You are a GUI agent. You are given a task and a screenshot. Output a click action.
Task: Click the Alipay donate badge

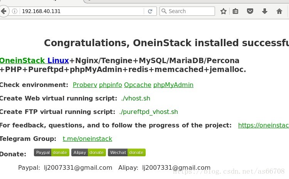89,152
